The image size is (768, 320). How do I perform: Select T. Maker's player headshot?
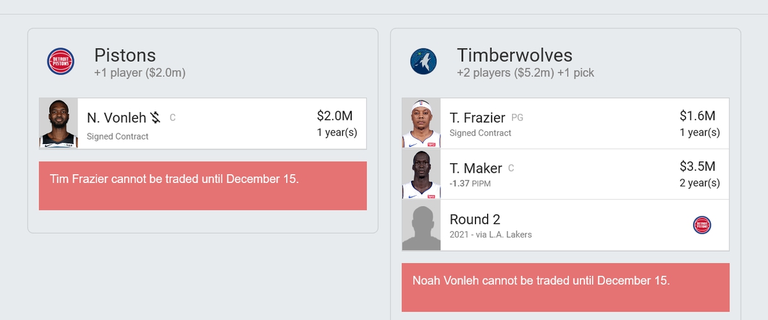coord(421,174)
